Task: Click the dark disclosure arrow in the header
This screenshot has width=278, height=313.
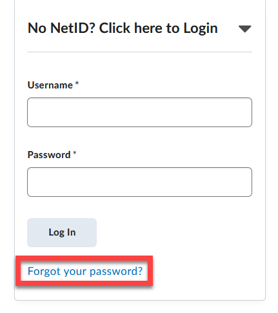Action: pos(245,29)
